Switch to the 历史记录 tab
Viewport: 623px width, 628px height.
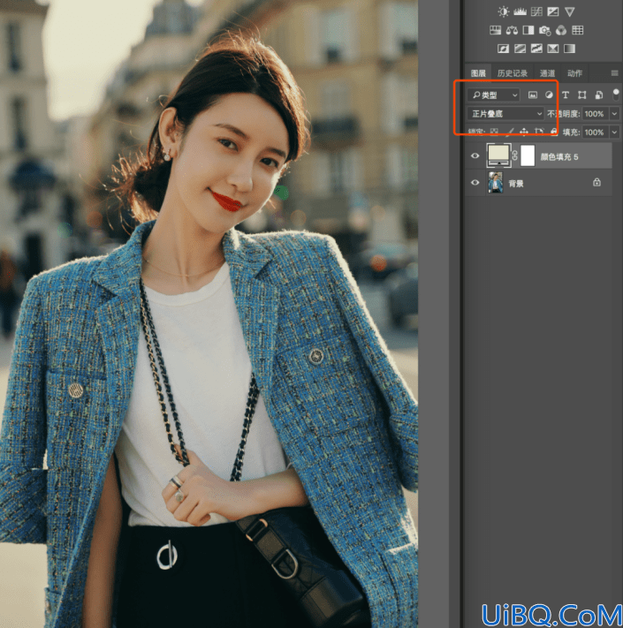[x=513, y=73]
